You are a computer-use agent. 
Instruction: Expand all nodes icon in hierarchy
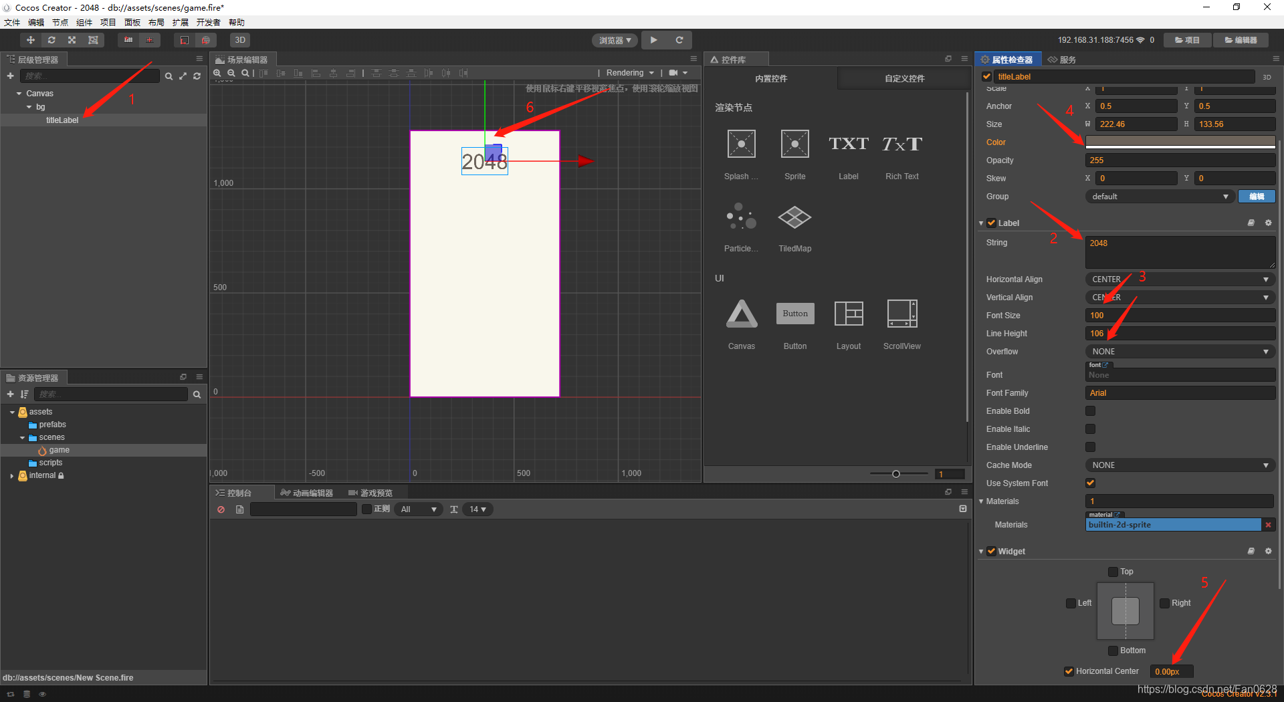[183, 76]
